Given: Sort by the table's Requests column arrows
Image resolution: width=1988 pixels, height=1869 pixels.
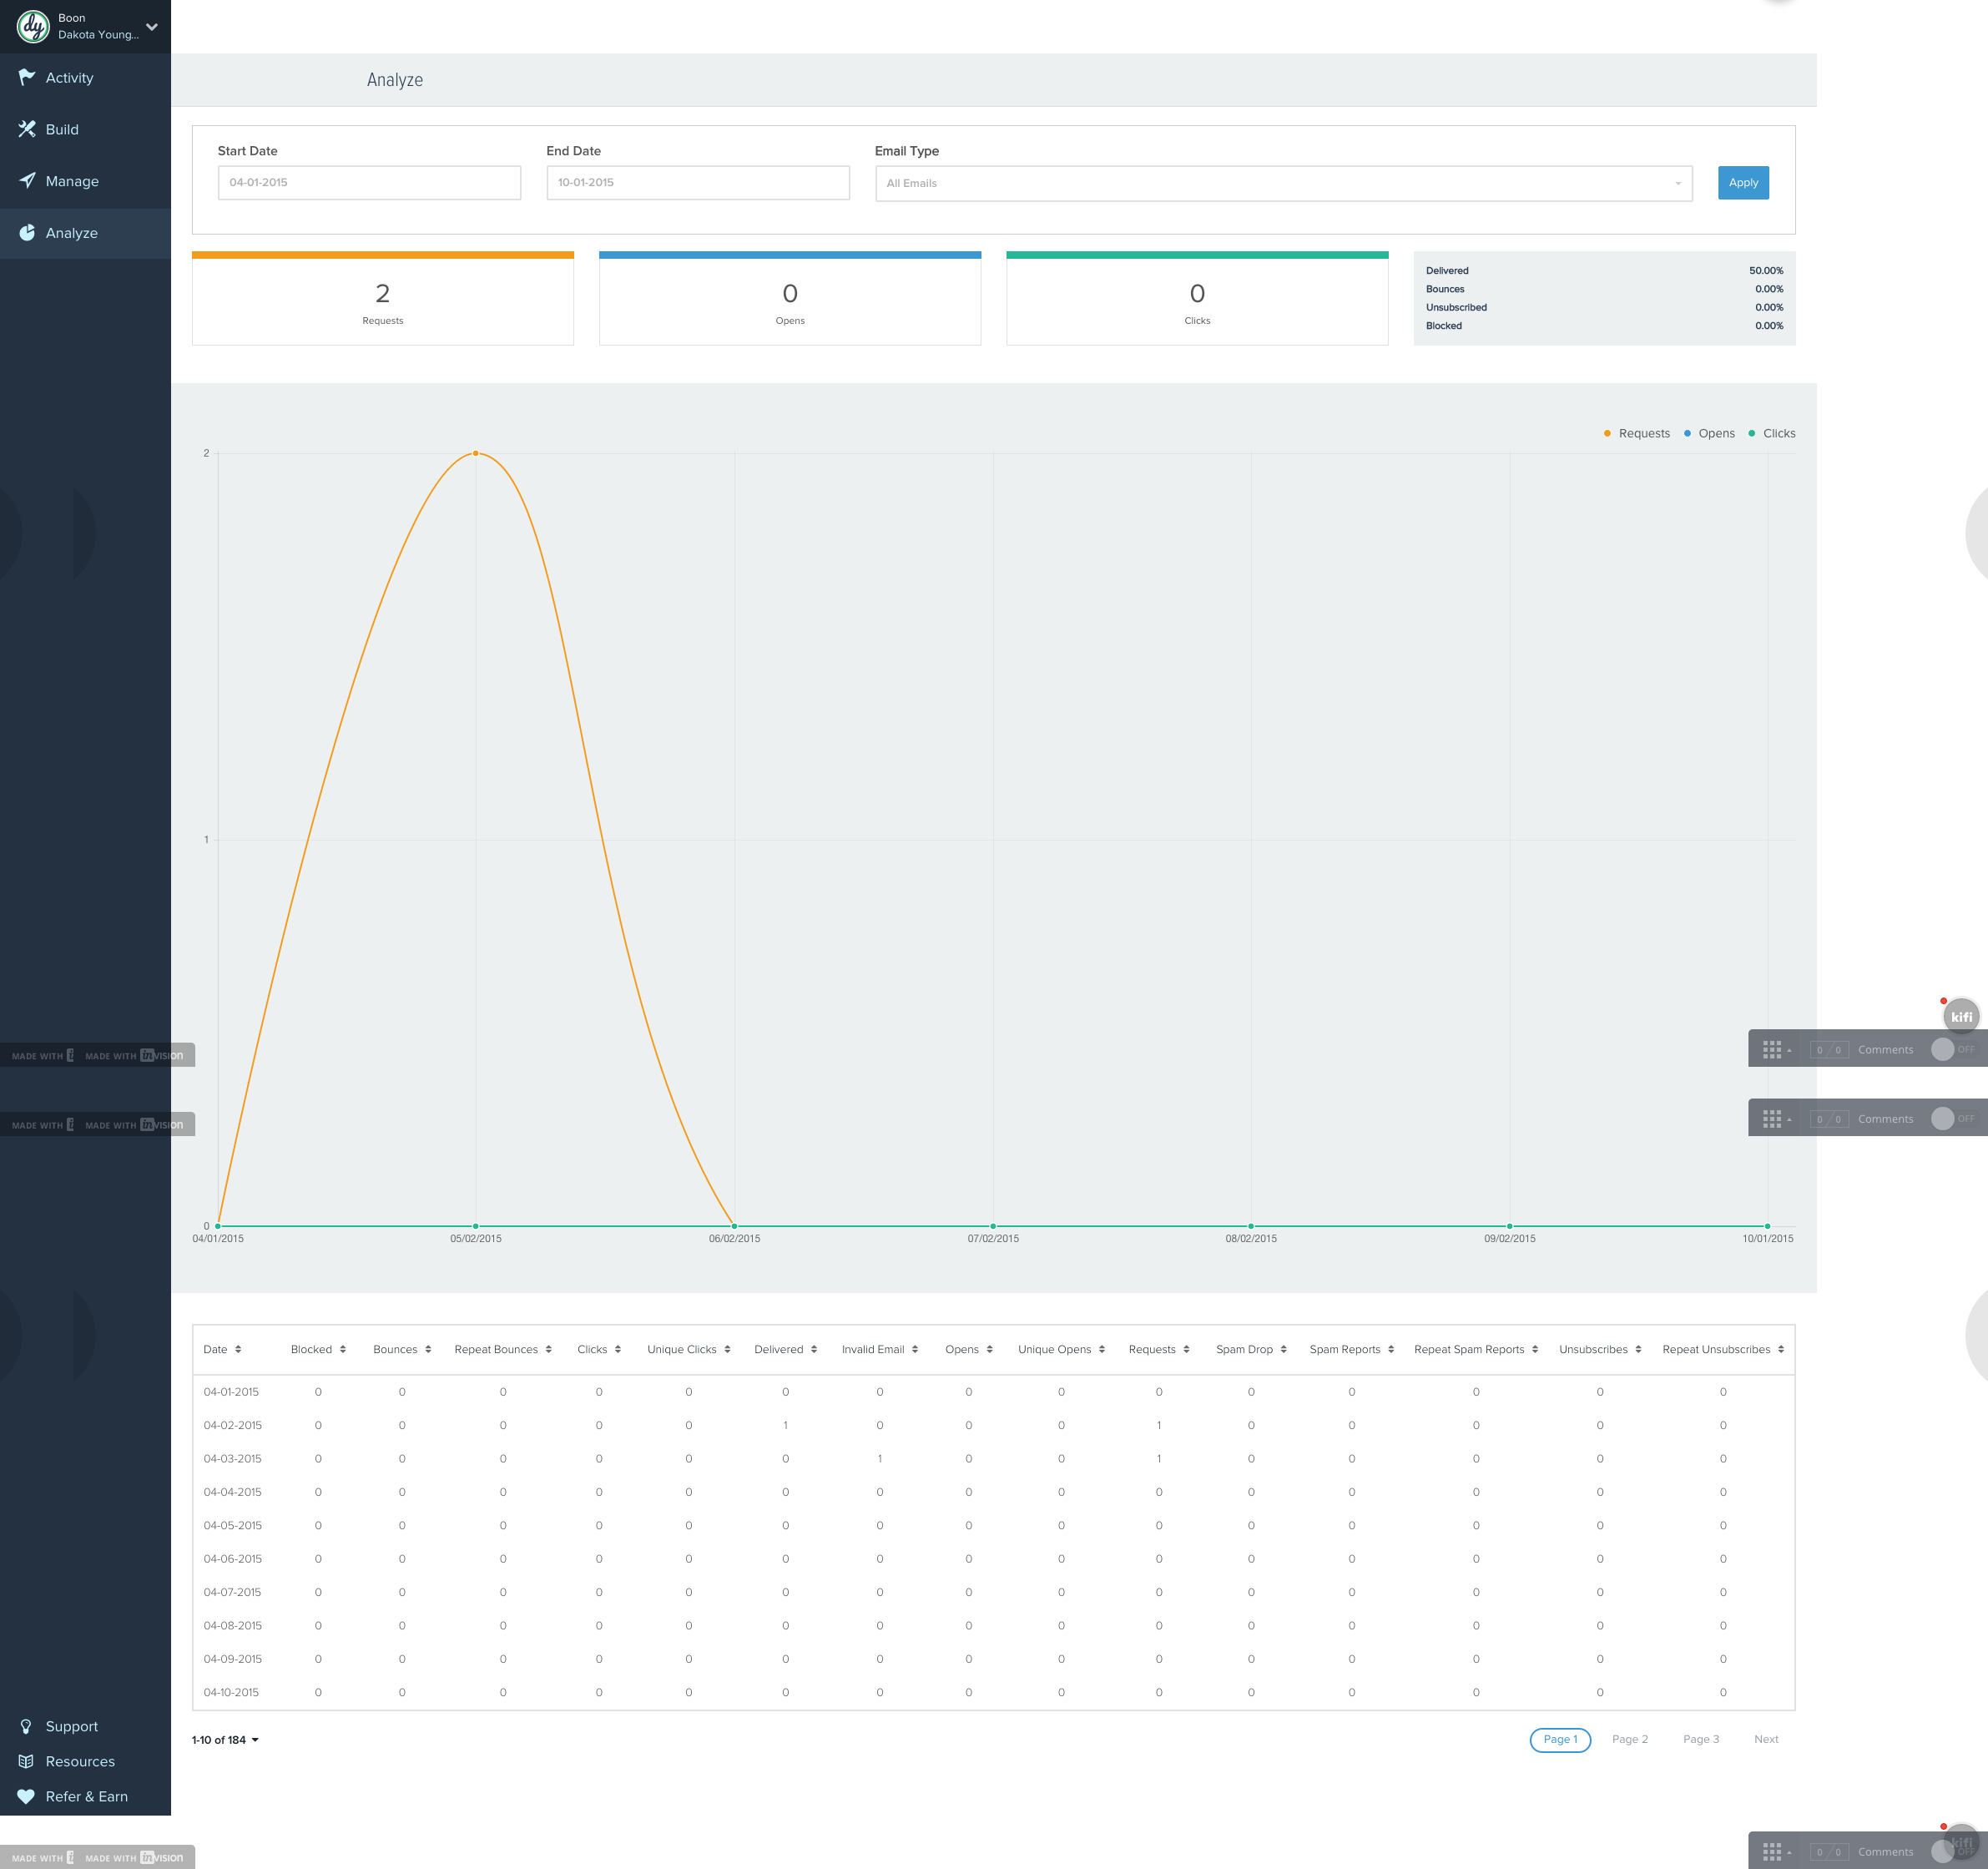Looking at the screenshot, I should (1186, 1349).
